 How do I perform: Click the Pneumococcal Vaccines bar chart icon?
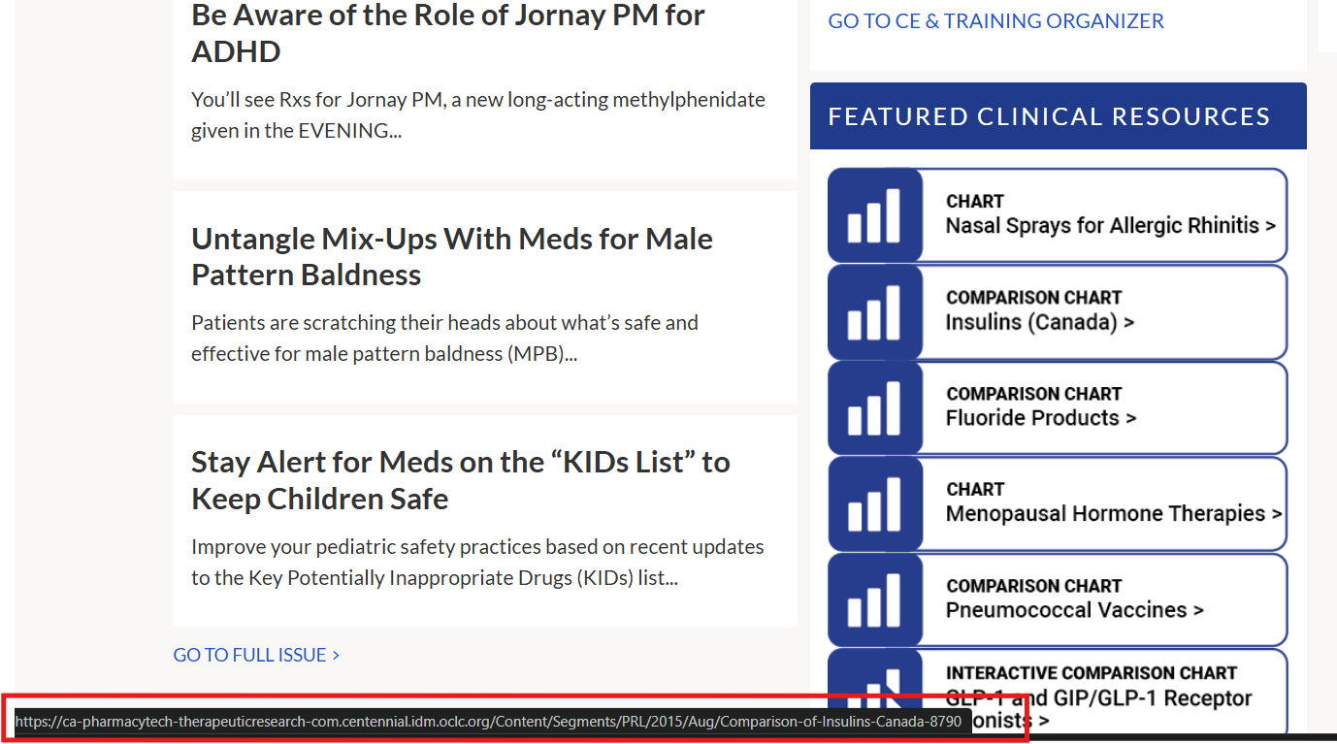[x=874, y=599]
